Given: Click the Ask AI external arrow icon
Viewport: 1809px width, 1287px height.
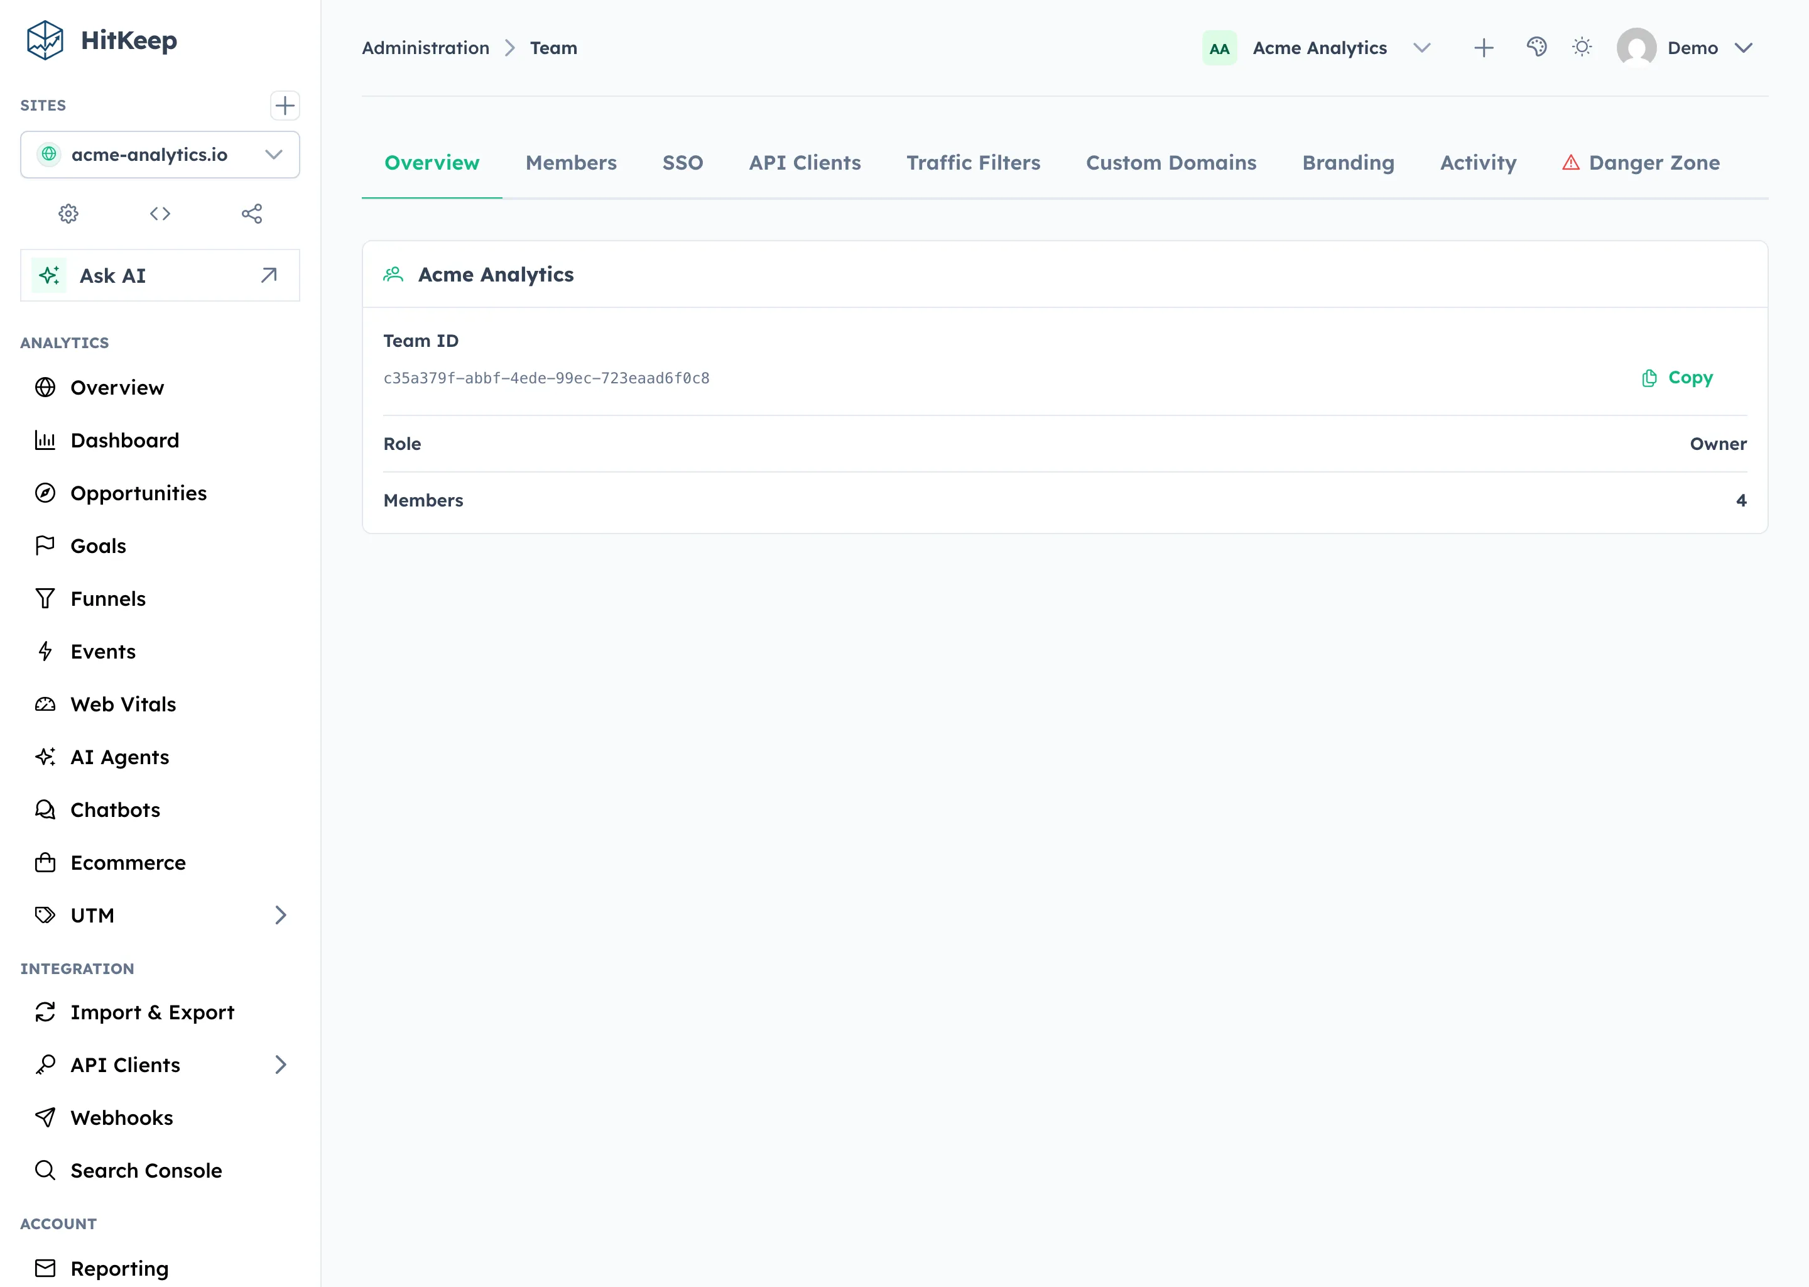Looking at the screenshot, I should 268,275.
